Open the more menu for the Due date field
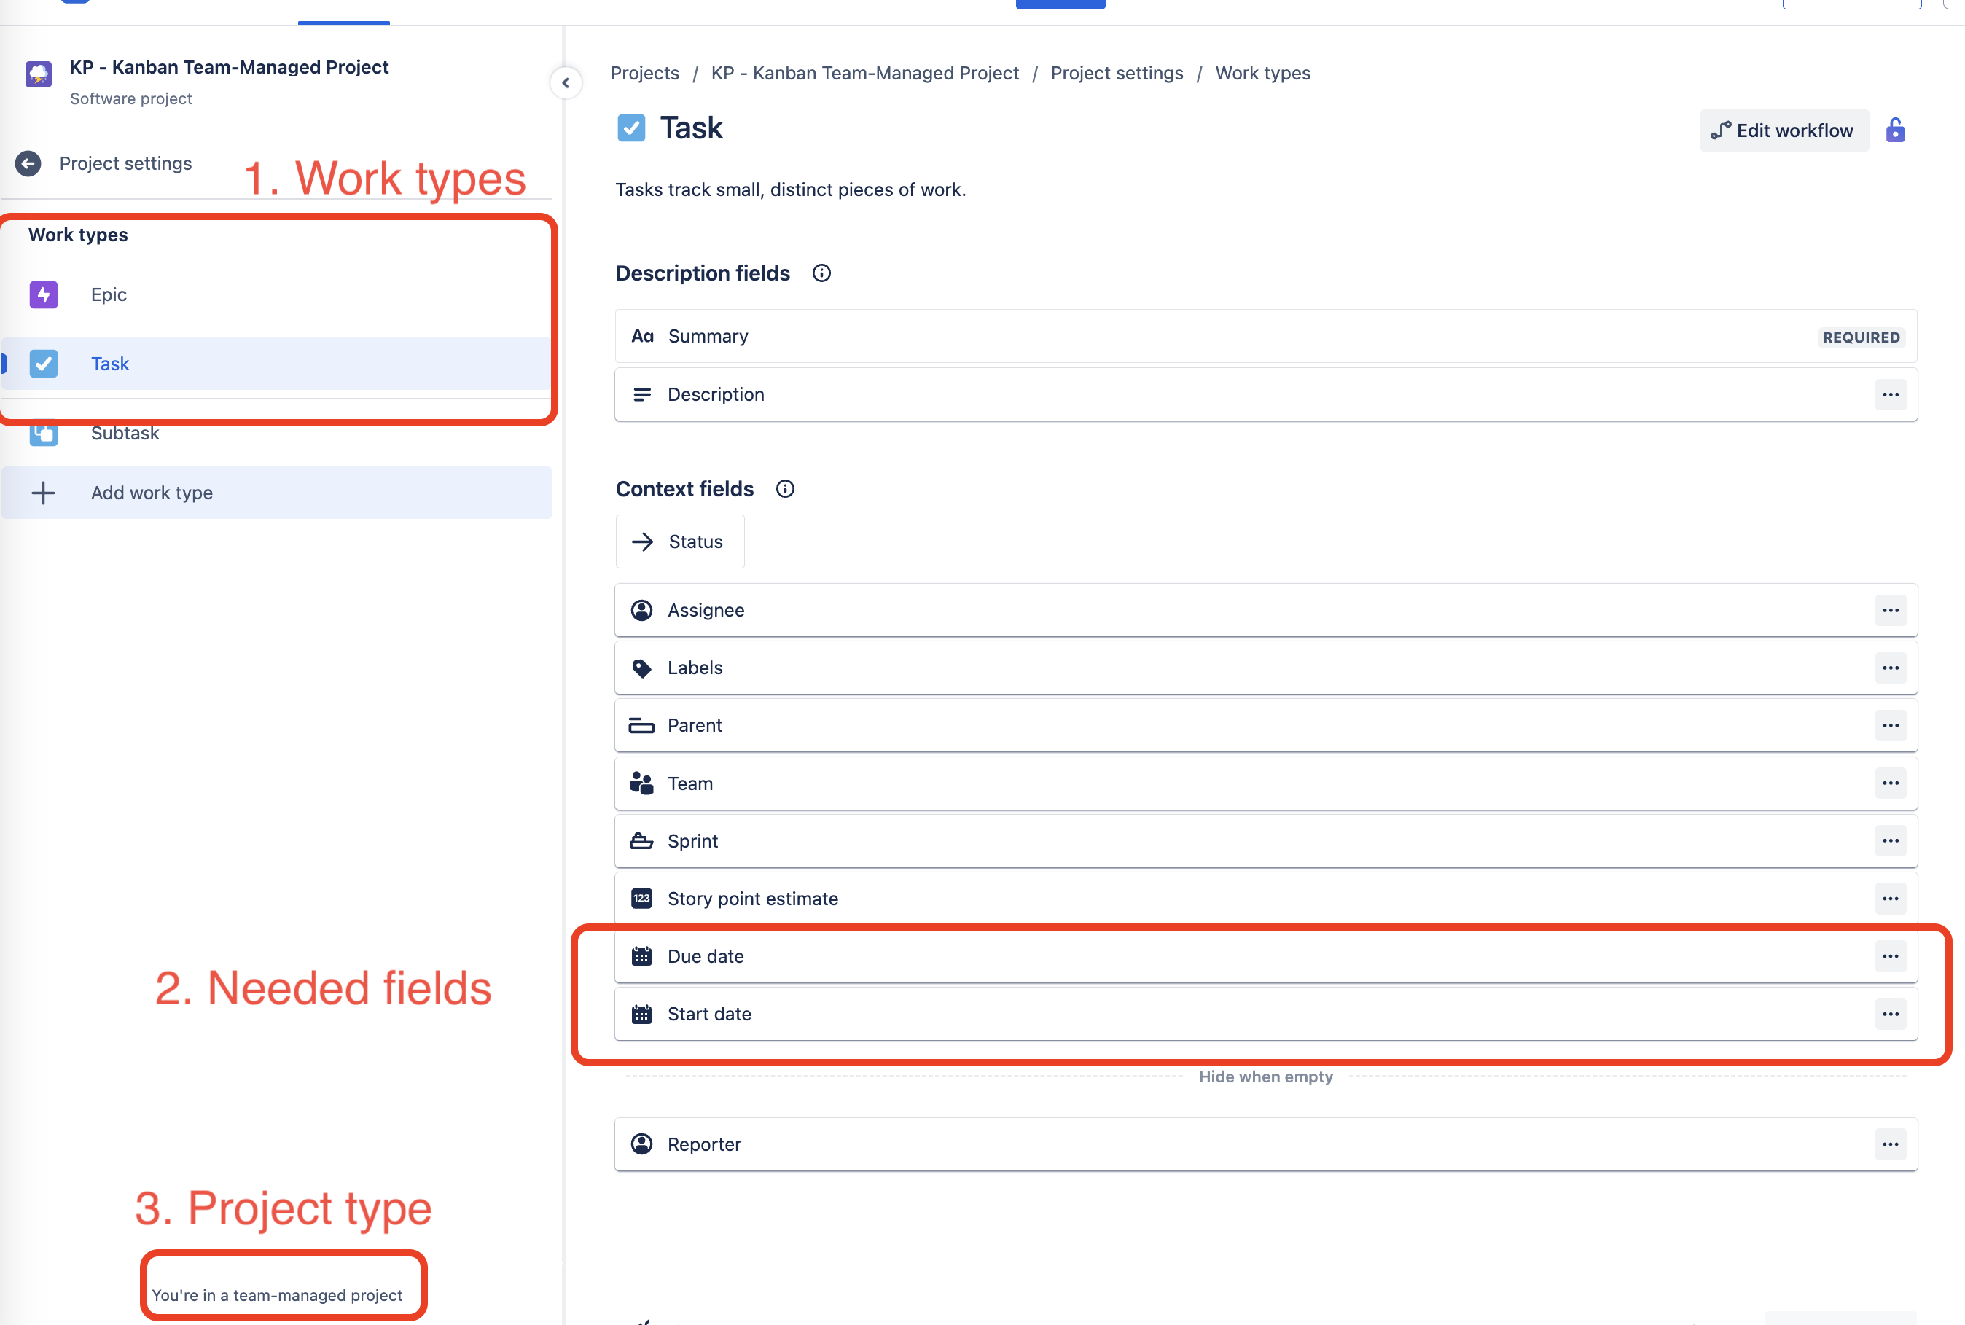This screenshot has width=1965, height=1325. (x=1890, y=955)
